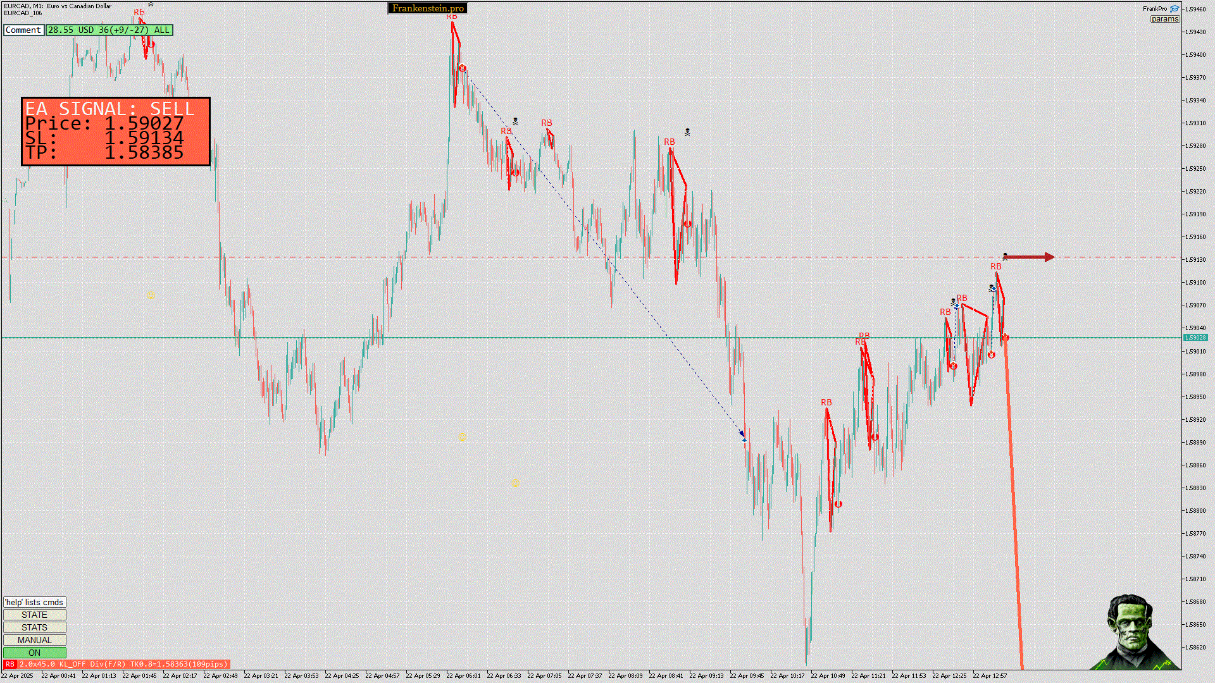The height and width of the screenshot is (683, 1215).
Task: Click the STATS button
Action: pos(34,627)
